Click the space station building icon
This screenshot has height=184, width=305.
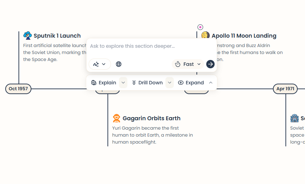tap(295, 118)
